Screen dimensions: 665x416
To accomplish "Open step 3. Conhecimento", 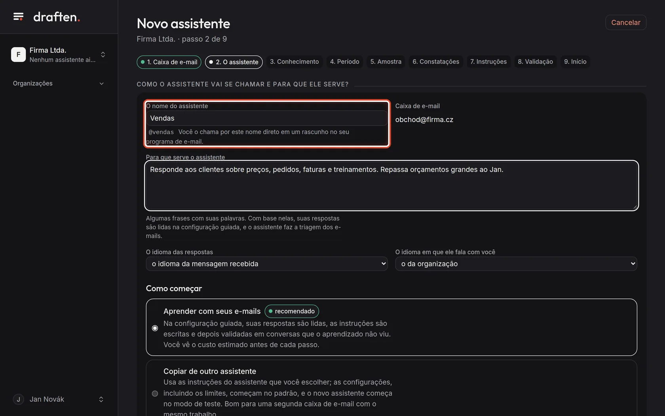I will click(294, 62).
